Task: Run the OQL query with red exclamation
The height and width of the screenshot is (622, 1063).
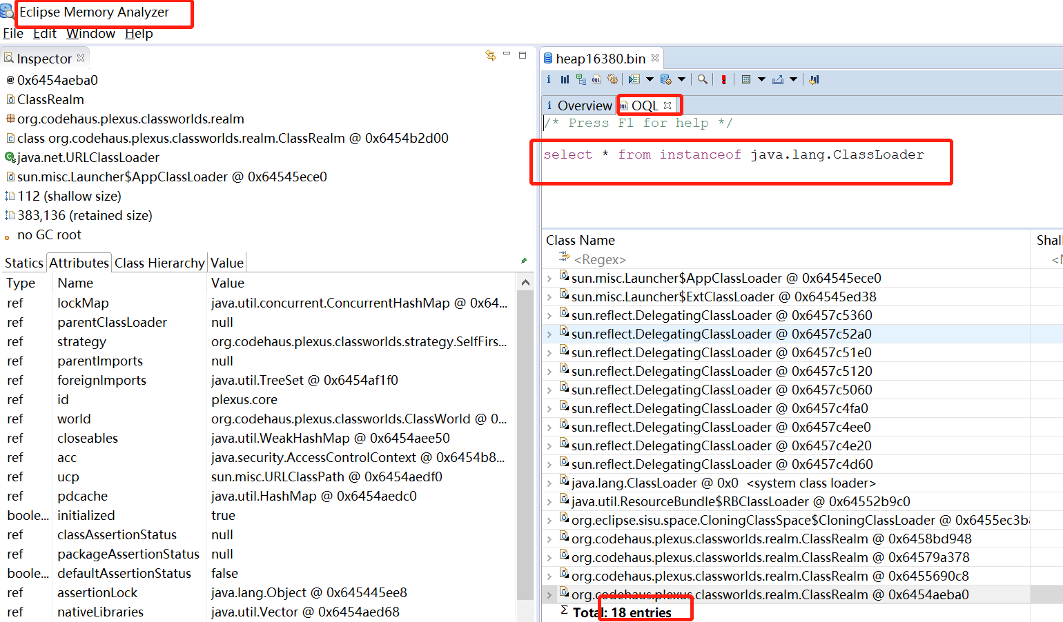Action: pyautogui.click(x=723, y=79)
